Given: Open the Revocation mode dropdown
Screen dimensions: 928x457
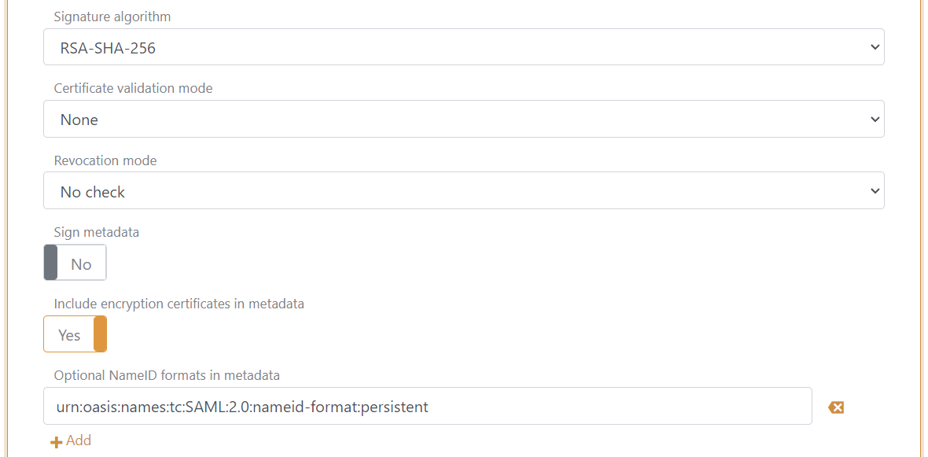Looking at the screenshot, I should [x=464, y=190].
